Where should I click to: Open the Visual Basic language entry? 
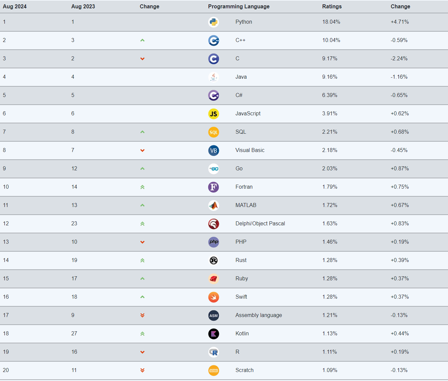(x=250, y=150)
